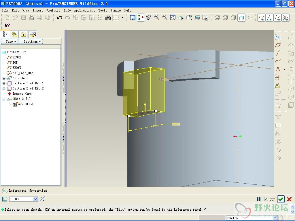Screen dimensions: 295x221
Task: Click the Zoom Out magnifier icon
Action: [x=165, y=18]
